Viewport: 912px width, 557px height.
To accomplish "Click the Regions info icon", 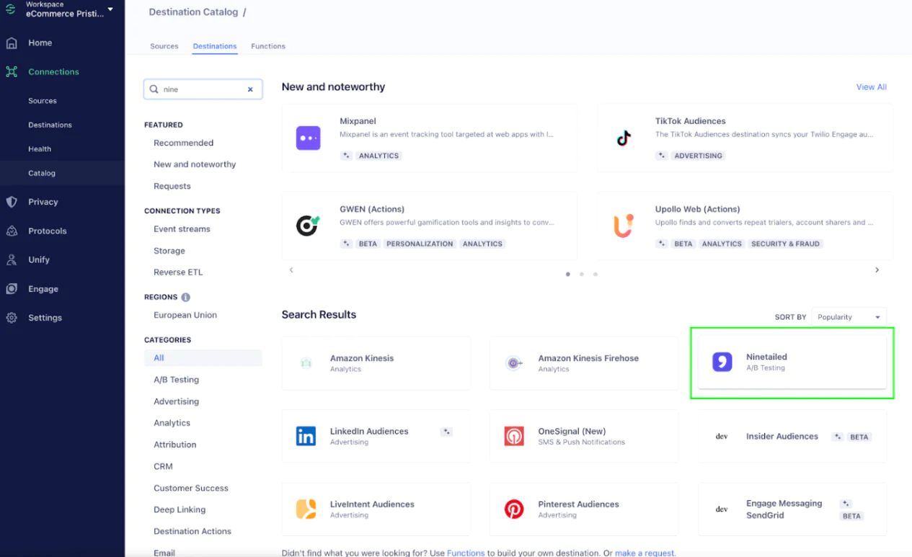I will (x=186, y=297).
